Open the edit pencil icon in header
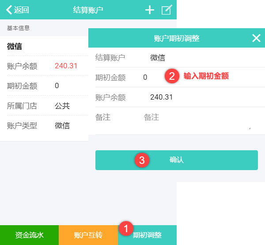This screenshot has width=265, height=245. pyautogui.click(x=166, y=10)
